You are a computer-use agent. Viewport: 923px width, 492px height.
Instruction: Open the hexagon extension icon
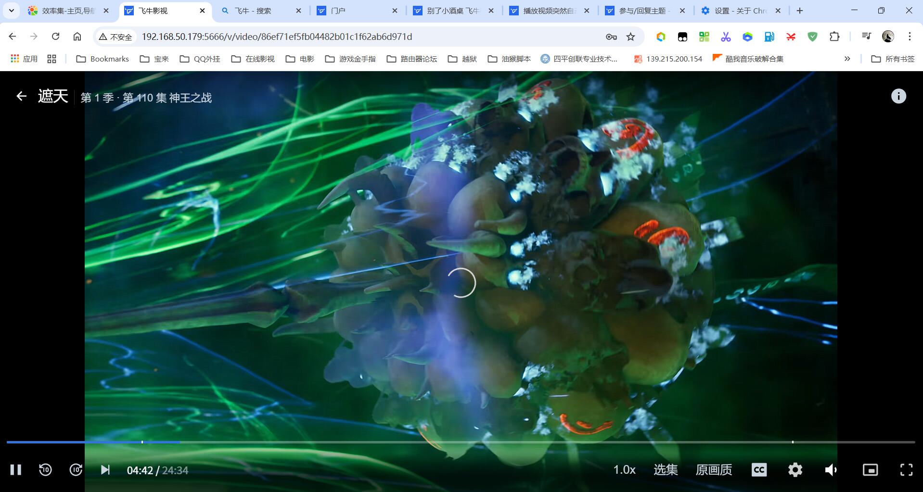tap(661, 37)
